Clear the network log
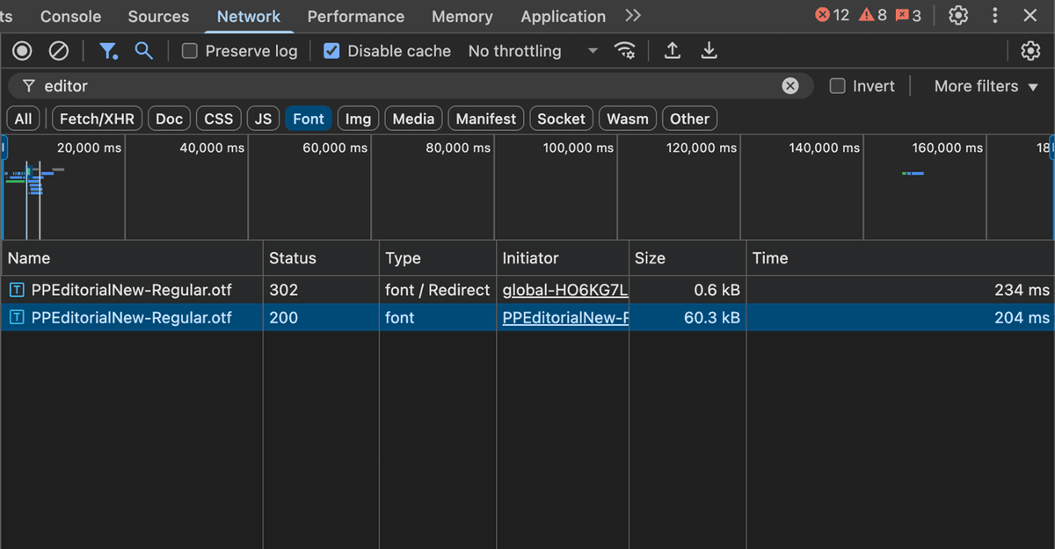The height and width of the screenshot is (549, 1055). point(58,51)
